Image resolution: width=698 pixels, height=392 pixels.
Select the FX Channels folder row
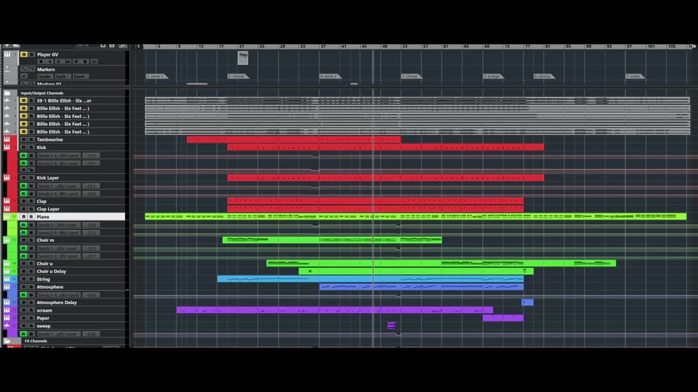[x=65, y=341]
